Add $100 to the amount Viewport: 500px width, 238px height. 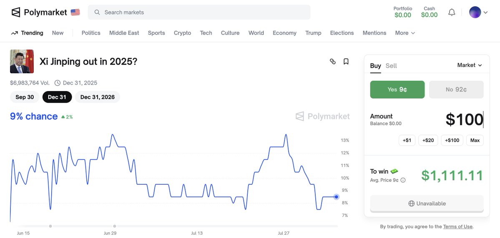coord(452,140)
